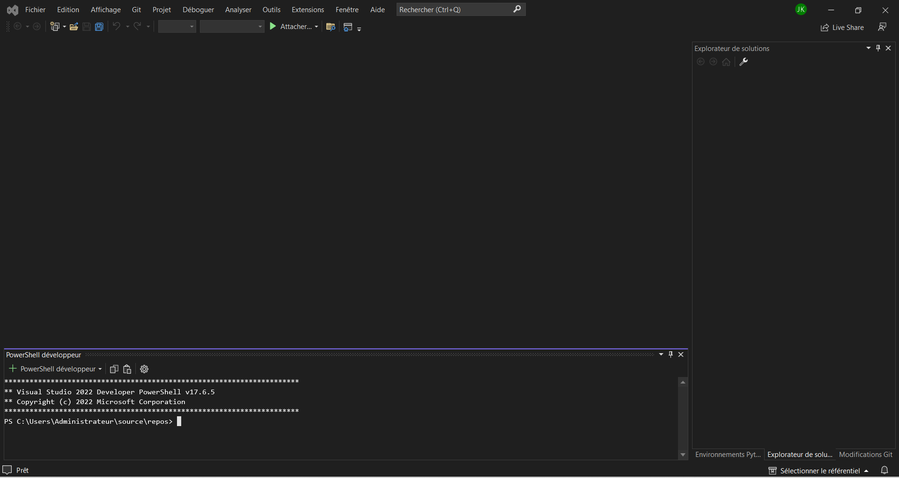899x478 pixels.
Task: Click the Undo arrow icon
Action: [x=117, y=26]
